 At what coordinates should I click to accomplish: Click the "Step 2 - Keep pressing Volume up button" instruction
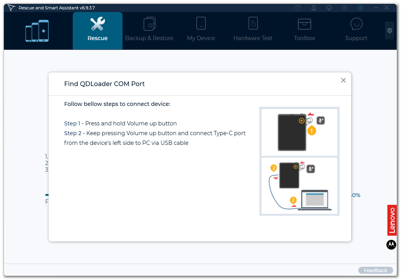[155, 138]
